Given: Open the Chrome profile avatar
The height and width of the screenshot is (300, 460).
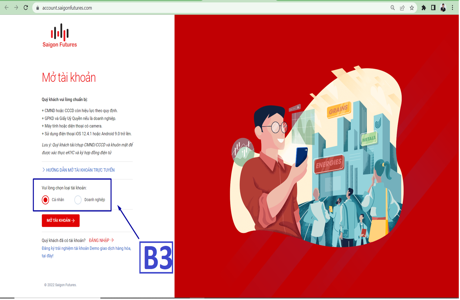Looking at the screenshot, I should pos(443,8).
